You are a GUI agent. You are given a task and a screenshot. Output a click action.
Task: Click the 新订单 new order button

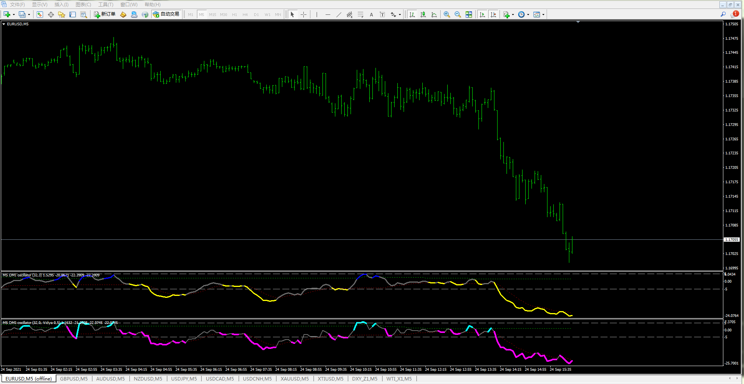point(105,14)
